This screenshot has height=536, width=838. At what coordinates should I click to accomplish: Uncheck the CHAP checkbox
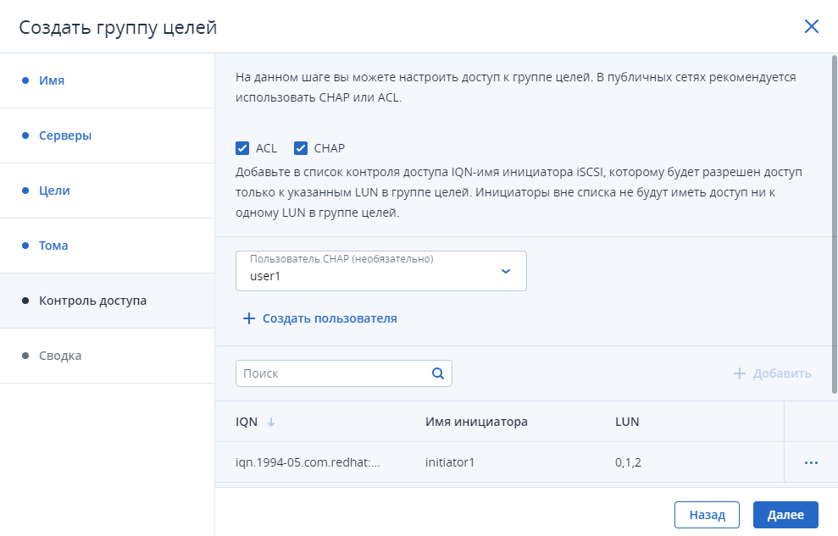(x=300, y=148)
